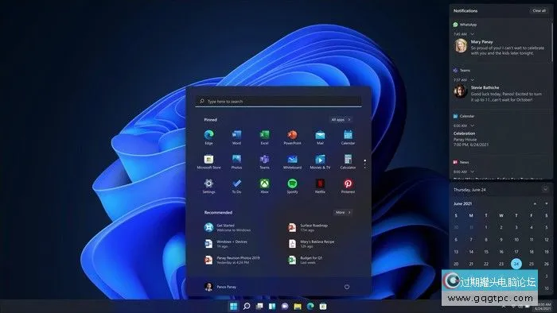
Task: Expand the Calendar notification chevron
Action: (x=473, y=126)
